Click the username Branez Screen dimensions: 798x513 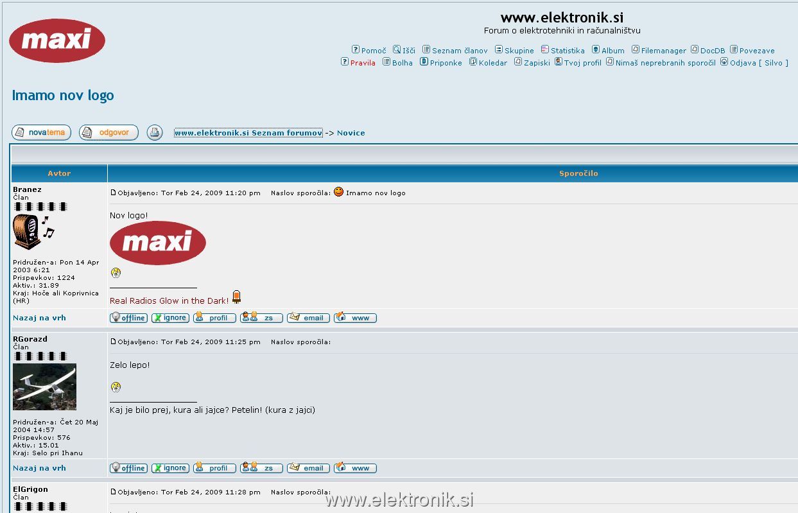pyautogui.click(x=27, y=189)
